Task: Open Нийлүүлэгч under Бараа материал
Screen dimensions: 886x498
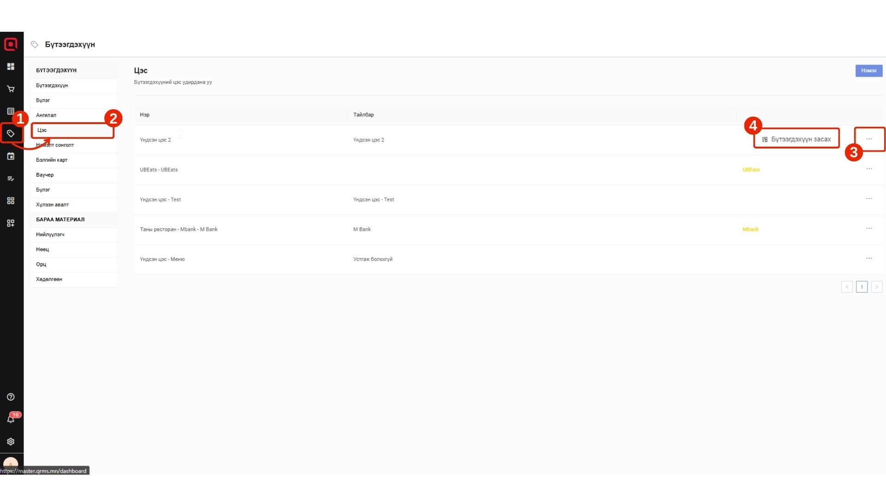Action: pos(50,235)
